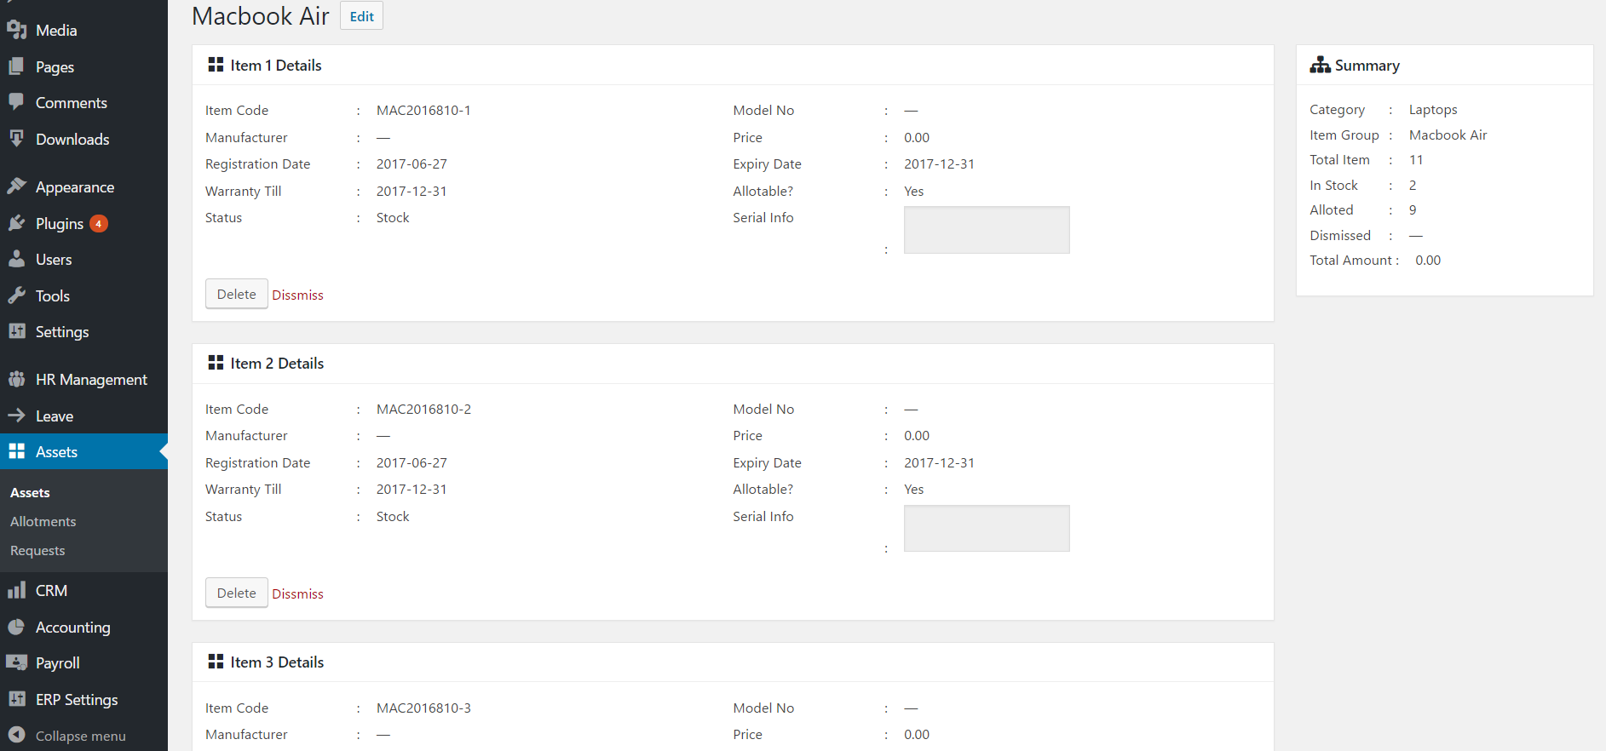Click the Item 1 Details grid icon
This screenshot has height=751, width=1606.
216,65
